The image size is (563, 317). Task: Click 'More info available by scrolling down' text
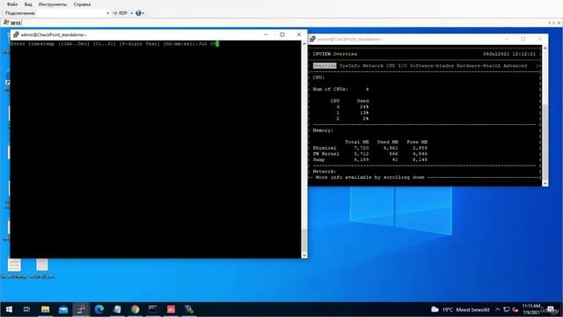[x=369, y=177]
